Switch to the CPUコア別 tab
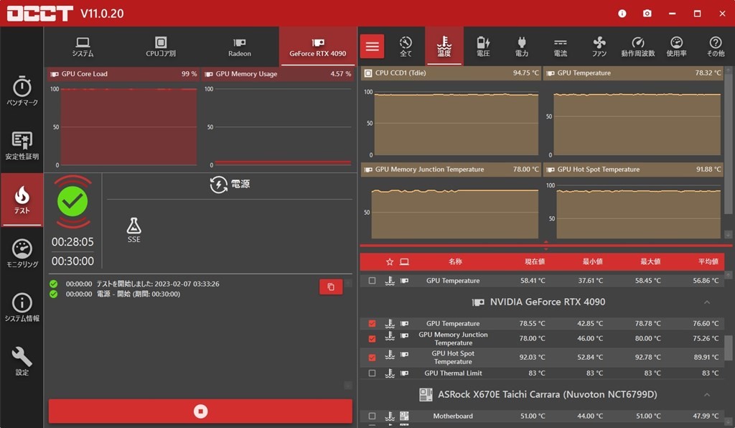Image resolution: width=735 pixels, height=428 pixels. point(161,47)
